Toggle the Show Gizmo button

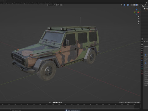tap(124, 5)
